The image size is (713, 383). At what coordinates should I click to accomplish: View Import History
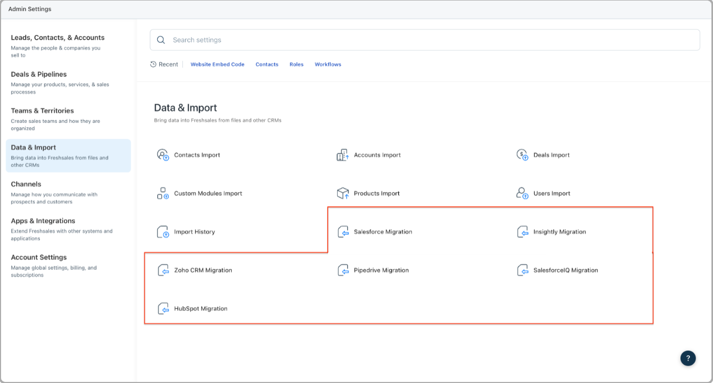(195, 232)
